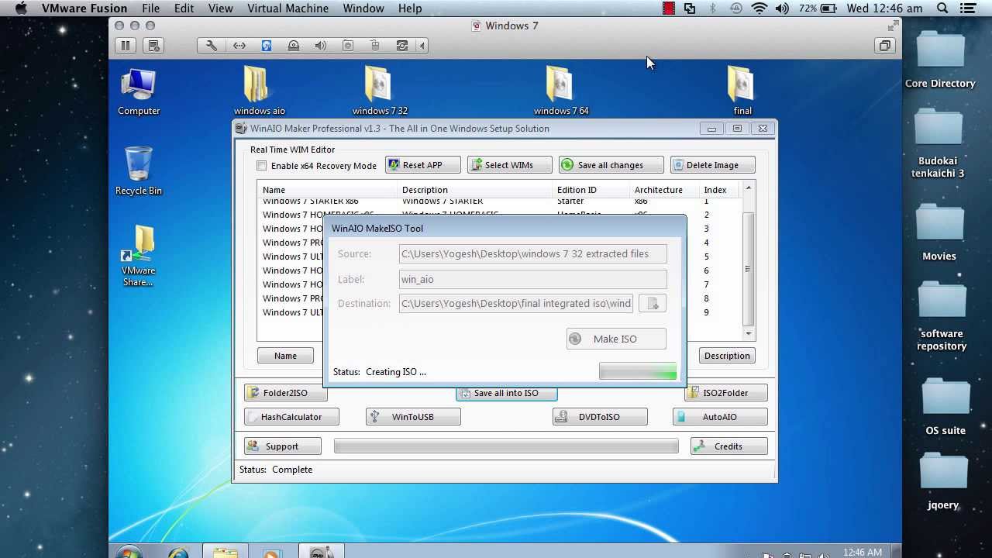Viewport: 992px width, 558px height.
Task: Select the Movies folder on Mac desktop
Action: point(939,231)
